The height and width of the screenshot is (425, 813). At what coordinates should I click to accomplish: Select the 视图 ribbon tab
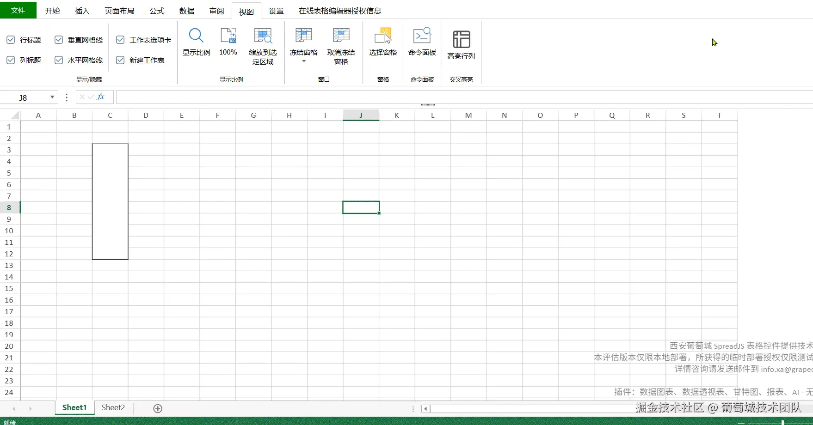click(246, 11)
